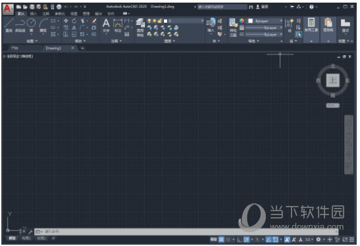Click the Rotate tool in Modify panel
This screenshot has height=246, width=360.
(74, 21)
